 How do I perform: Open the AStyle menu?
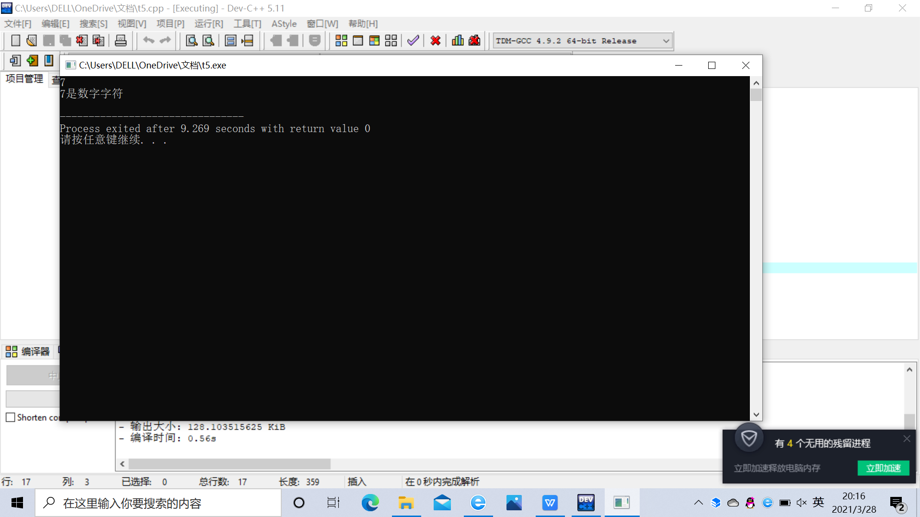coord(284,24)
